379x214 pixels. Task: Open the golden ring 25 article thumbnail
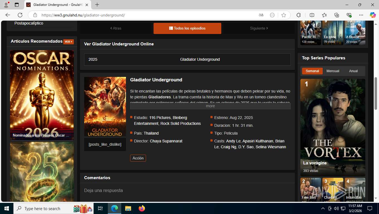42,172
